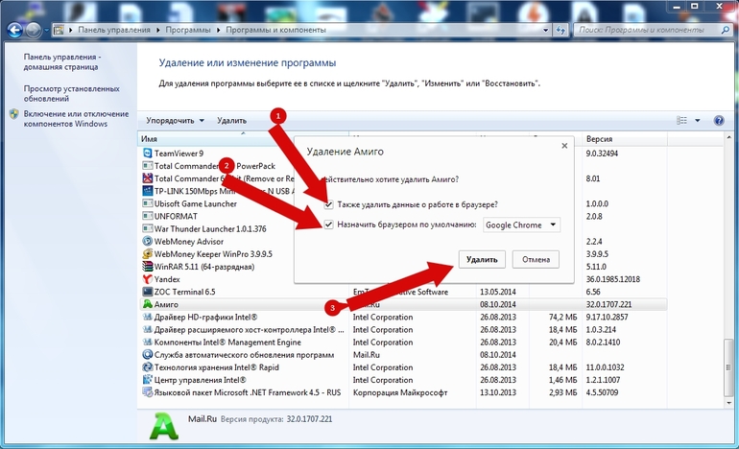Viewport: 739px width, 449px height.
Task: Toggle 'Назначить браузером по умолчанию' checkbox
Action: pyautogui.click(x=328, y=224)
